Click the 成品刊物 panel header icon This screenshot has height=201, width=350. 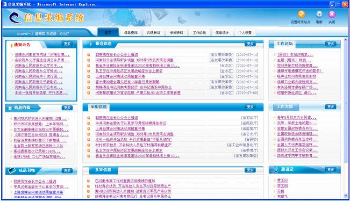point(12,170)
